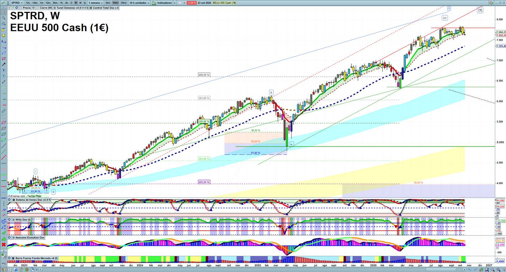Click the red plus icon beside Precio
Screen dimensions: 506x272
point(9,8)
